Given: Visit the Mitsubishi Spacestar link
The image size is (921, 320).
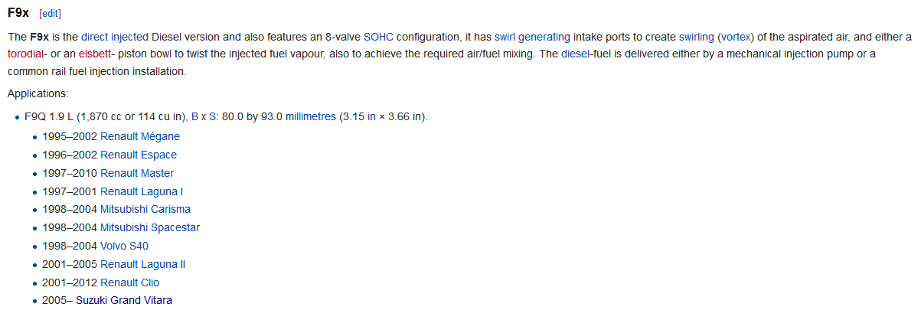Looking at the screenshot, I should (x=150, y=227).
